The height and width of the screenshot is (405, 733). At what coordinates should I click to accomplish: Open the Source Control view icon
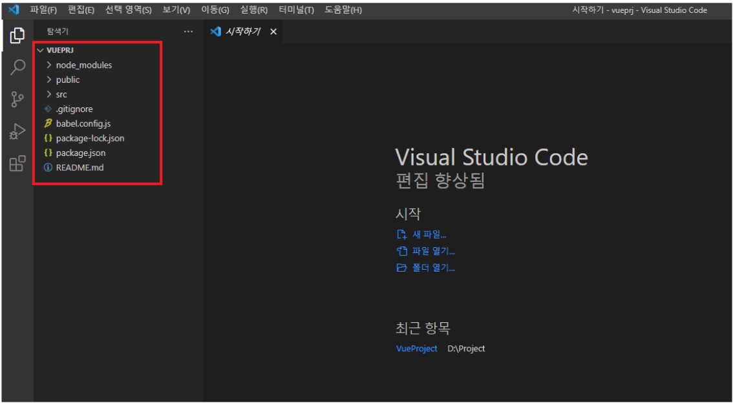point(17,99)
